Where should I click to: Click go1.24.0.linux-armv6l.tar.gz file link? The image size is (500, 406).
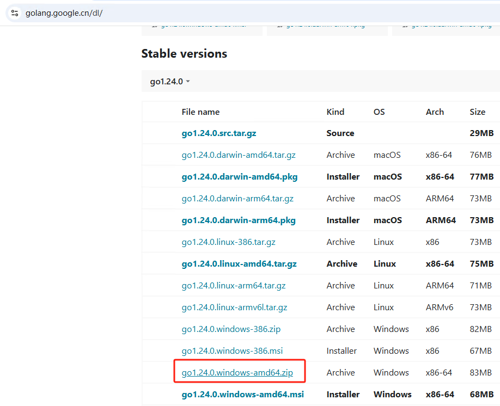[234, 307]
